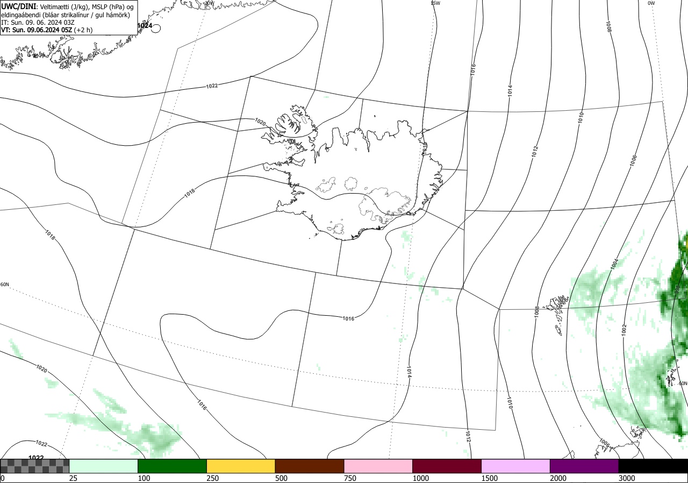Click the 0W longitude label
The width and height of the screenshot is (688, 483).
651,3
